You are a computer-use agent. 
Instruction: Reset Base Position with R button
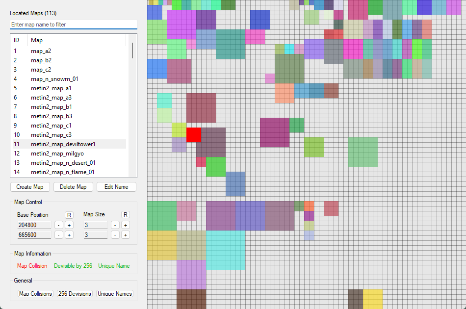click(69, 215)
